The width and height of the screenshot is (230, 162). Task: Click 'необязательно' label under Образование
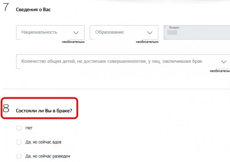(x=147, y=42)
